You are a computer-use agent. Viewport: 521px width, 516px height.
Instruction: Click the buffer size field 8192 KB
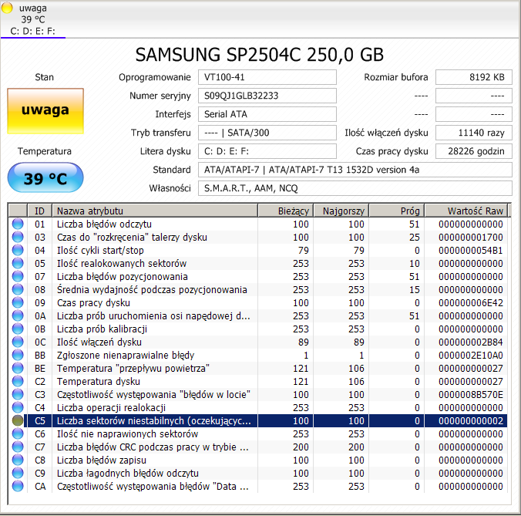coord(474,77)
